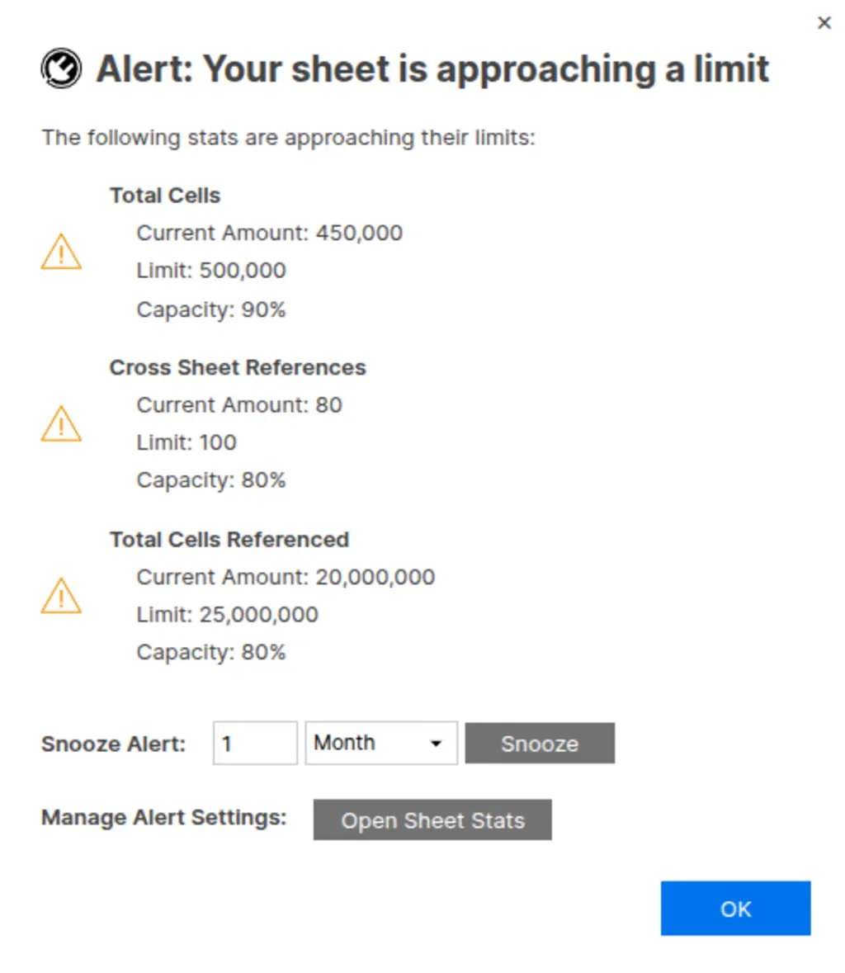
Task: Click the Current Amount 20,000,000 line
Action: click(286, 577)
